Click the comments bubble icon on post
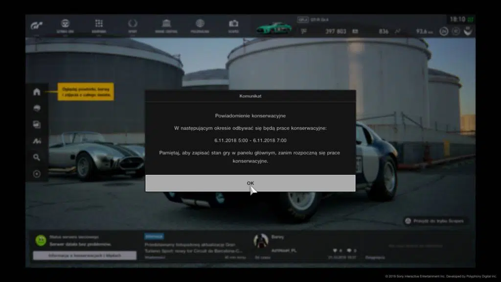The width and height of the screenshot is (501, 282). [x=349, y=251]
